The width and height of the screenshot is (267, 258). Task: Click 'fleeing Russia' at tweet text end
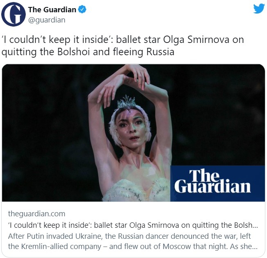click(x=144, y=52)
